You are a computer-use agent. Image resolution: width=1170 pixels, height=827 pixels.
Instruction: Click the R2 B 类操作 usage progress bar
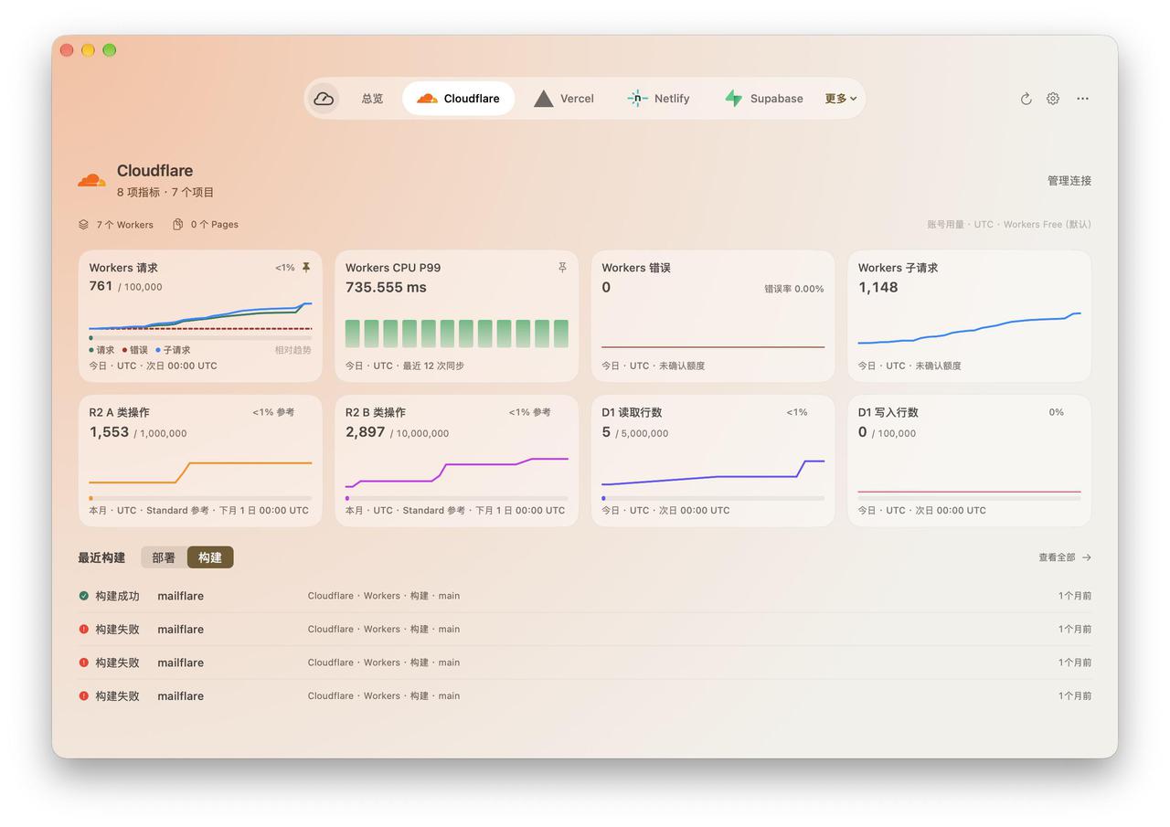click(x=457, y=499)
